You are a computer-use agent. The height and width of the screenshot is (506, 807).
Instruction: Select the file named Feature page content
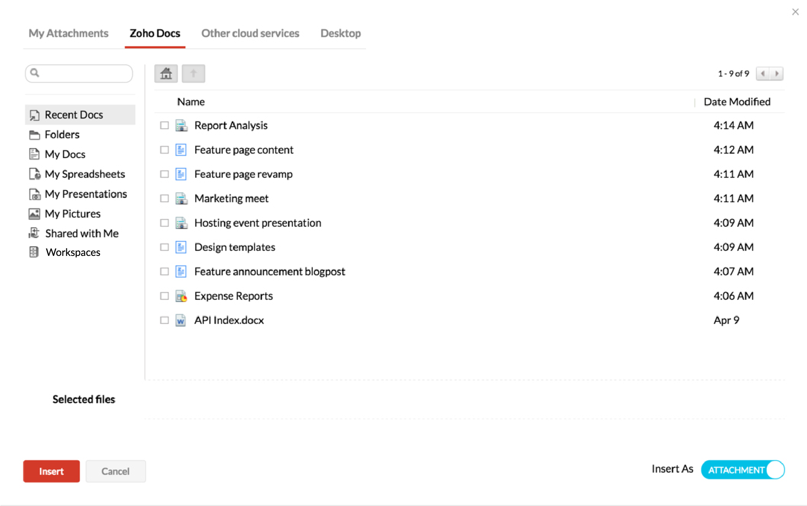click(244, 150)
